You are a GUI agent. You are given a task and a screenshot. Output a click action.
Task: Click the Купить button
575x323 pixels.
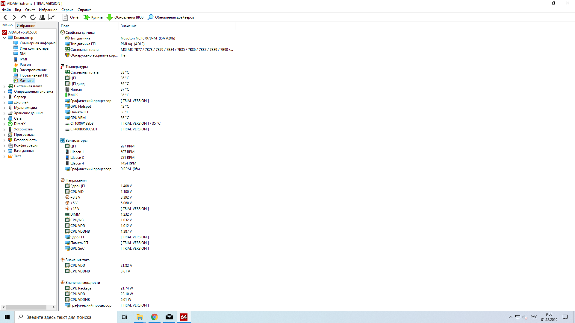coord(93,17)
